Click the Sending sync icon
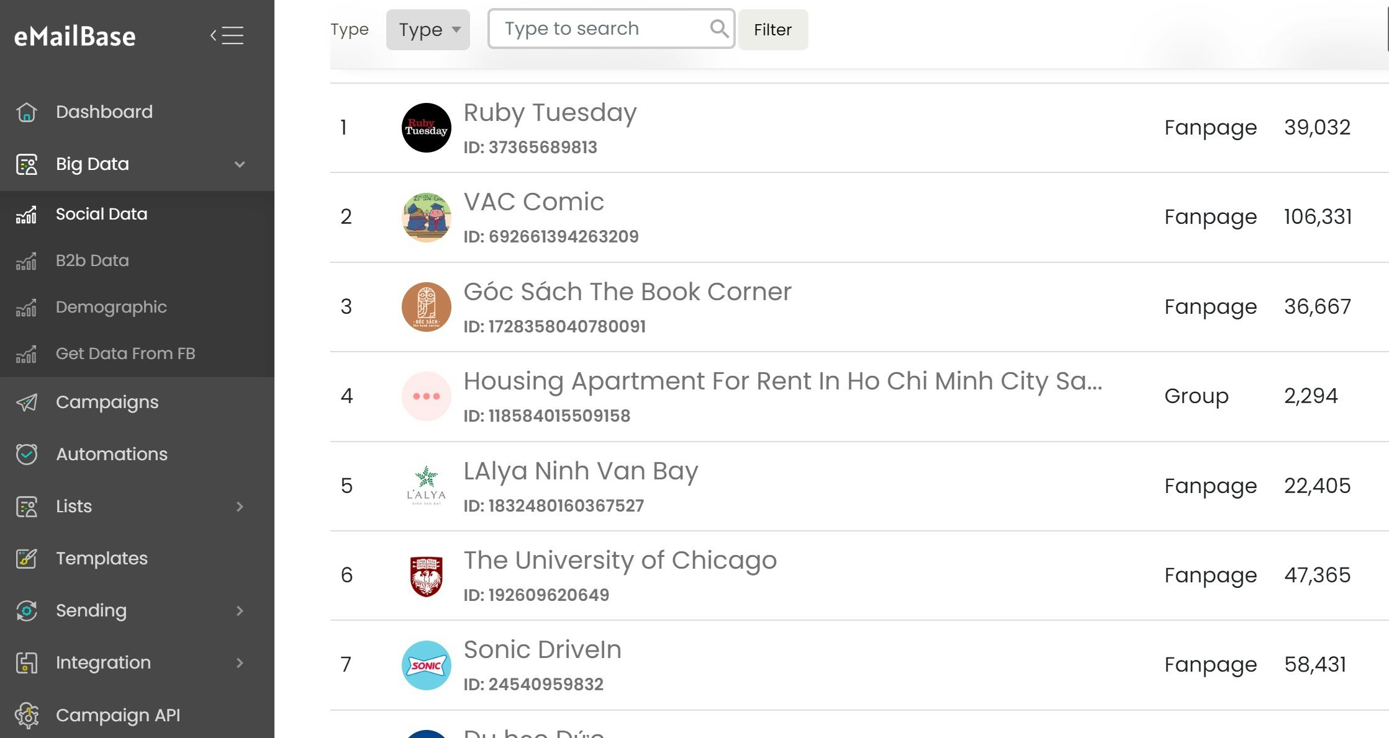The height and width of the screenshot is (738, 1389). tap(27, 611)
